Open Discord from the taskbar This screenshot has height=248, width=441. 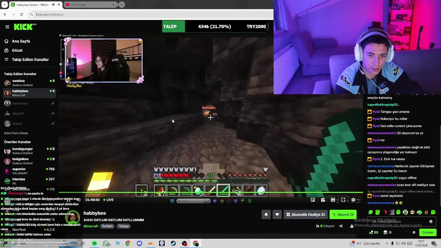coord(139,244)
